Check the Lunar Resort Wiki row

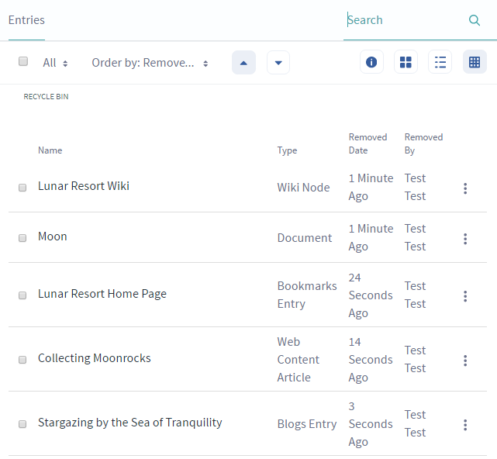[x=22, y=188]
